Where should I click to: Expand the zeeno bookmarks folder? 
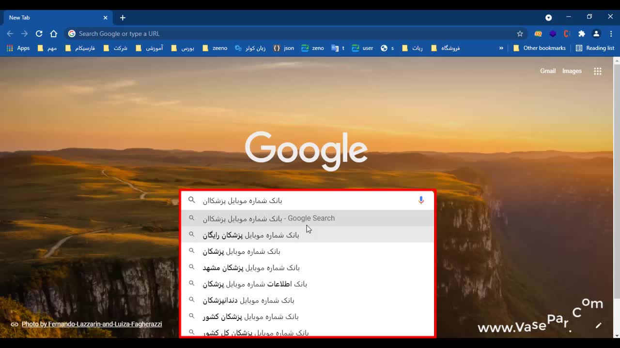[215, 48]
